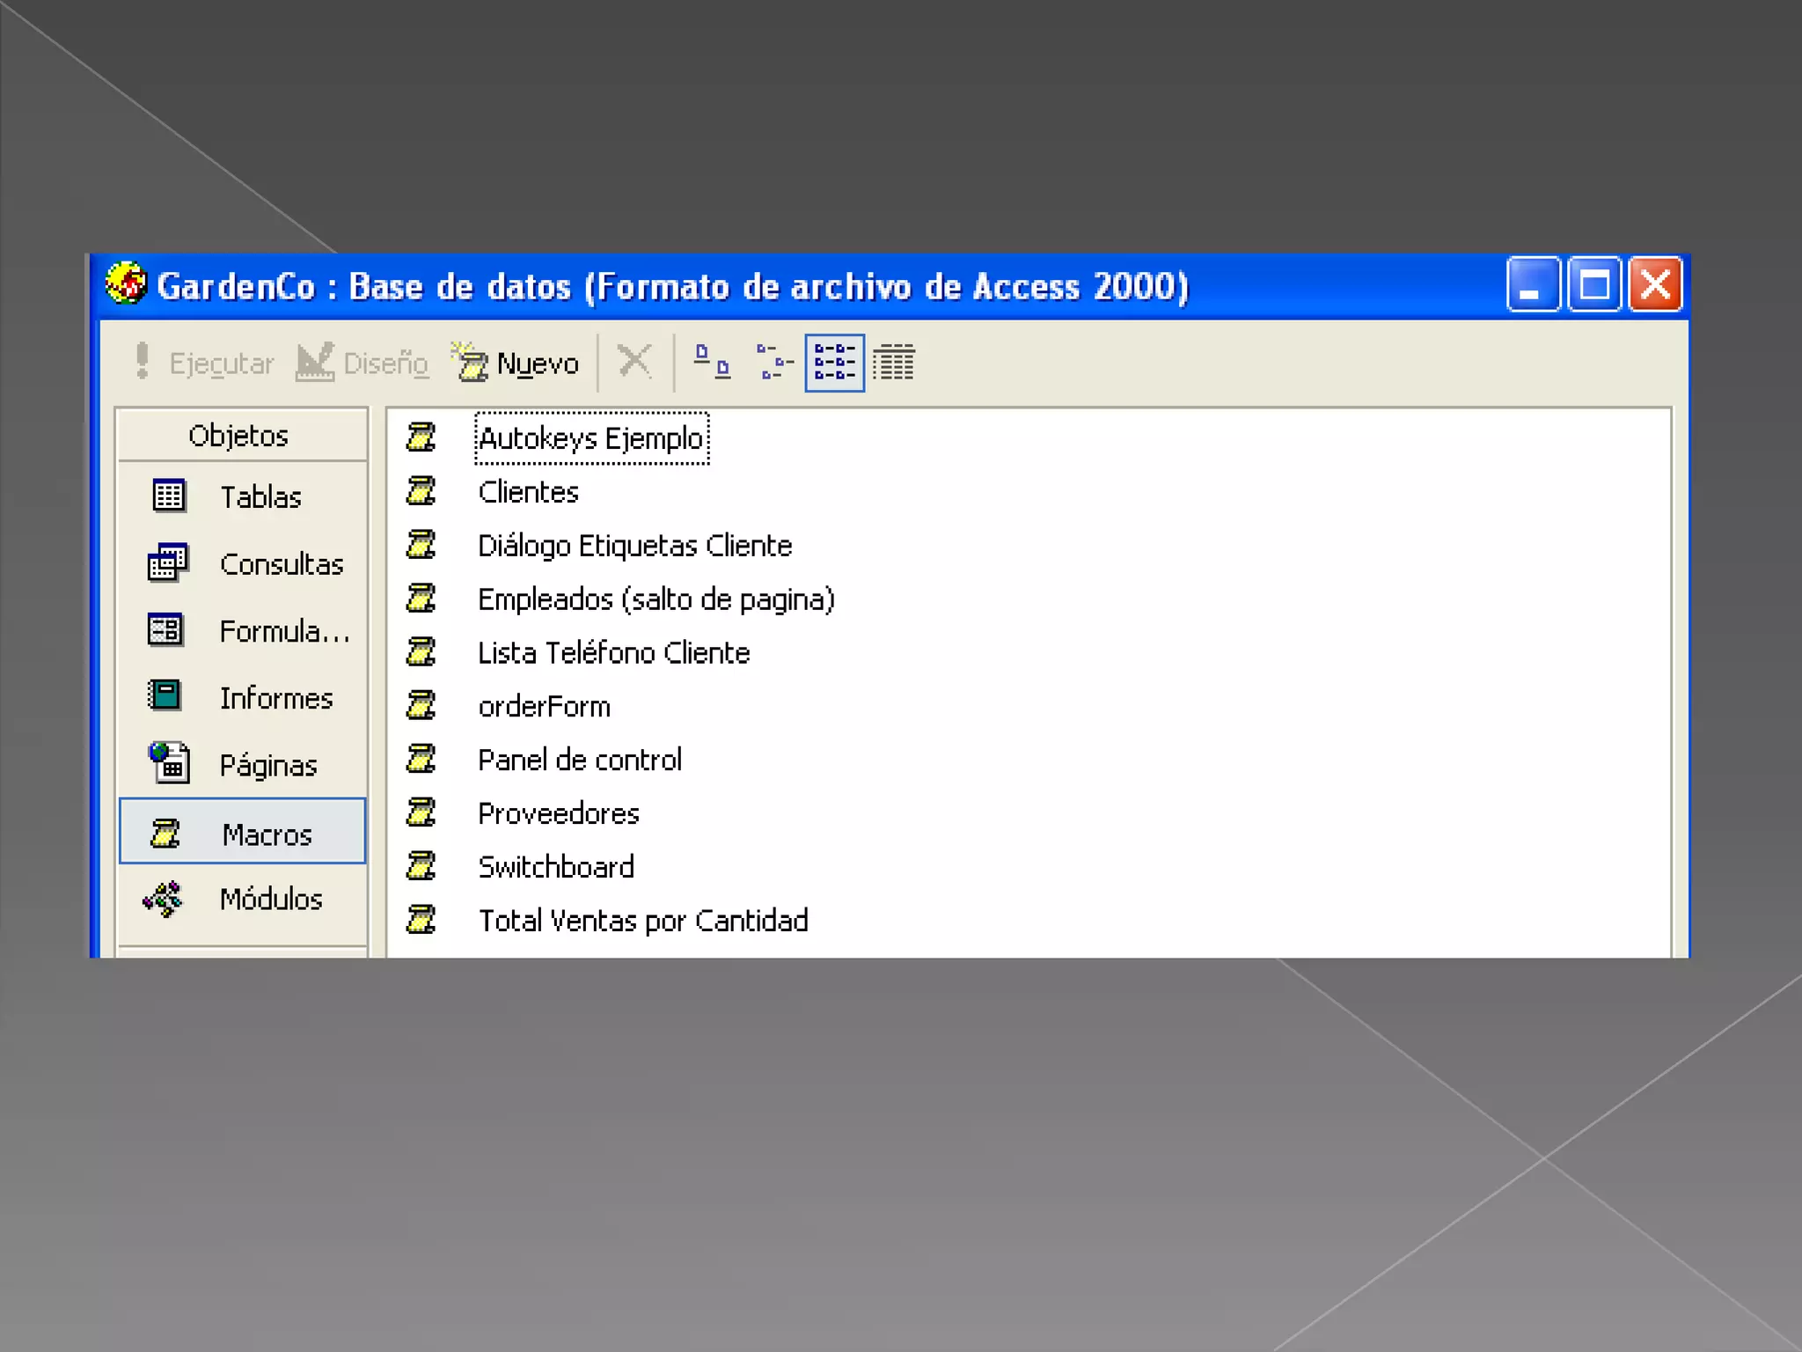The image size is (1802, 1352).
Task: Switch to Details view
Action: click(x=894, y=362)
